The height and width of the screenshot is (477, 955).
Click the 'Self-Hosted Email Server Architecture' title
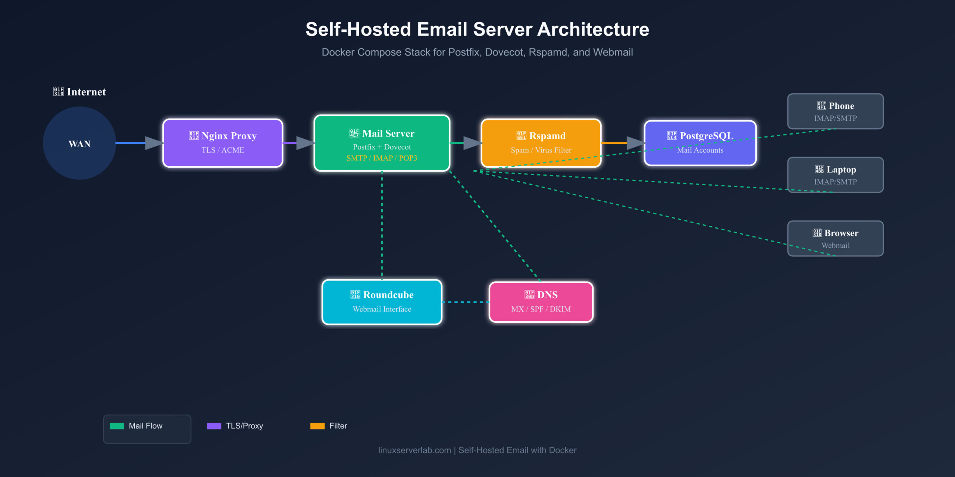coord(477,29)
